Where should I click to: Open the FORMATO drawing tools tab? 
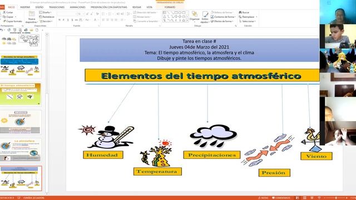point(170,7)
